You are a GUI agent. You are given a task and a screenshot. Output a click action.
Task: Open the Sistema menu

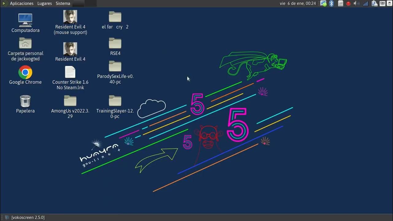pyautogui.click(x=63, y=3)
